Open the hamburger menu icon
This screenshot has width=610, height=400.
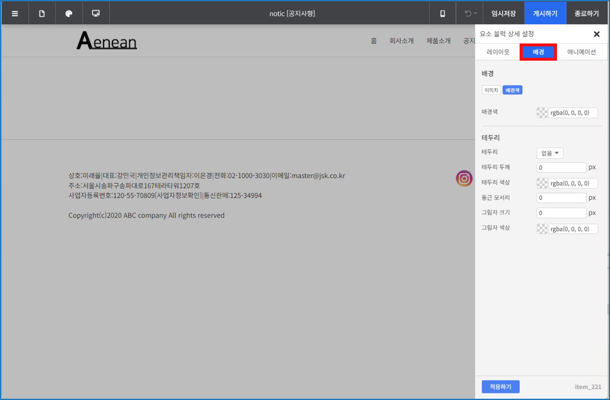point(15,13)
